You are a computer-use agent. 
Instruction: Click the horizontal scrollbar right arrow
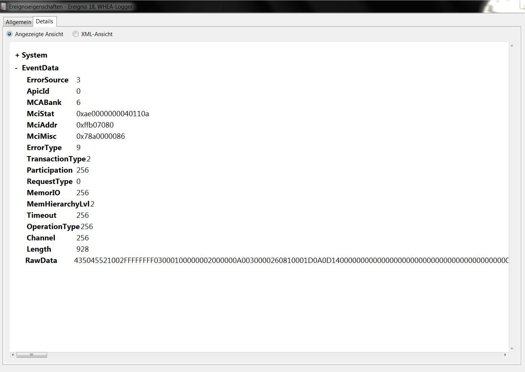(x=505, y=355)
